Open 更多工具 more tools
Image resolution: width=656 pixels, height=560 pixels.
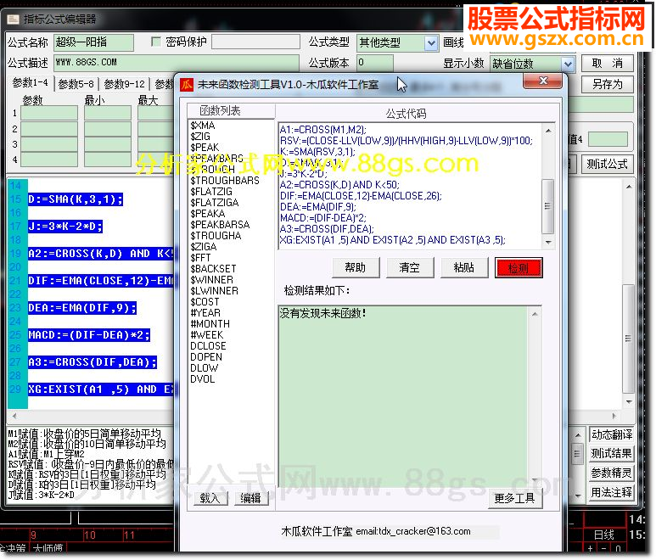[515, 499]
